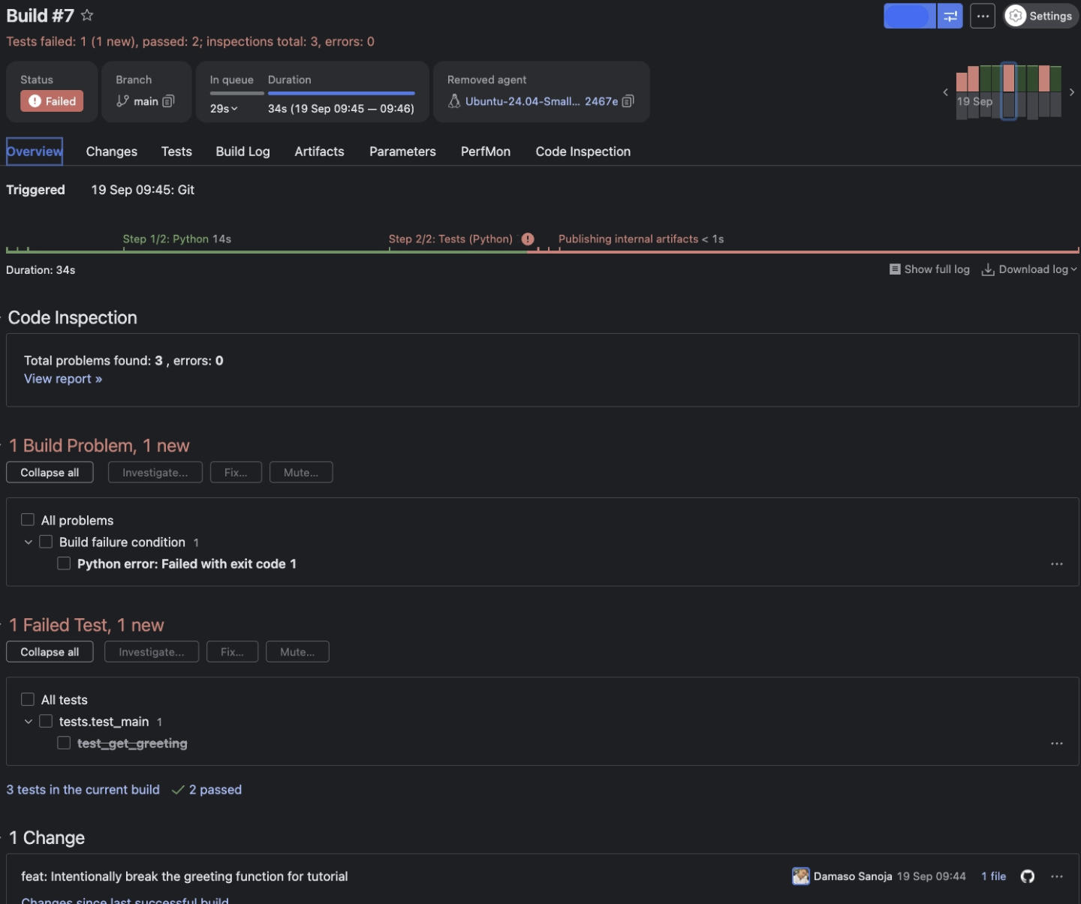Image resolution: width=1081 pixels, height=904 pixels.
Task: Click the Failed status exclamation icon
Action: coord(35,101)
